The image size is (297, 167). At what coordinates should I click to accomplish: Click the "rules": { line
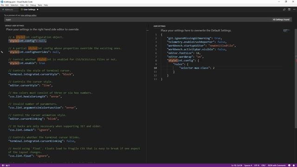coord(181,64)
